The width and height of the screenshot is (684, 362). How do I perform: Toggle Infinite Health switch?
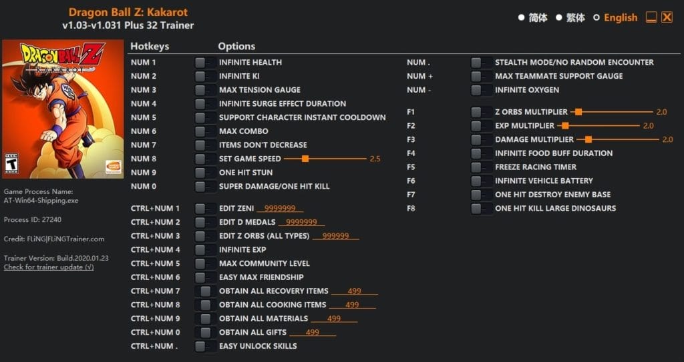[x=205, y=62]
